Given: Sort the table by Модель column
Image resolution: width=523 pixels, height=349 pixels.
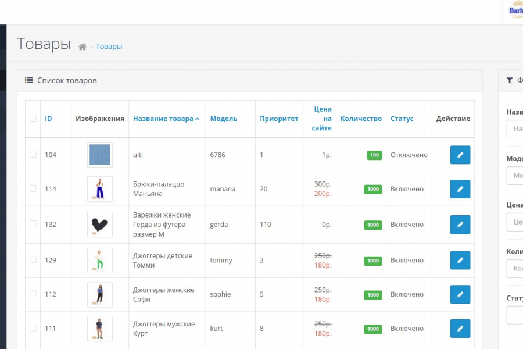Looking at the screenshot, I should point(224,119).
